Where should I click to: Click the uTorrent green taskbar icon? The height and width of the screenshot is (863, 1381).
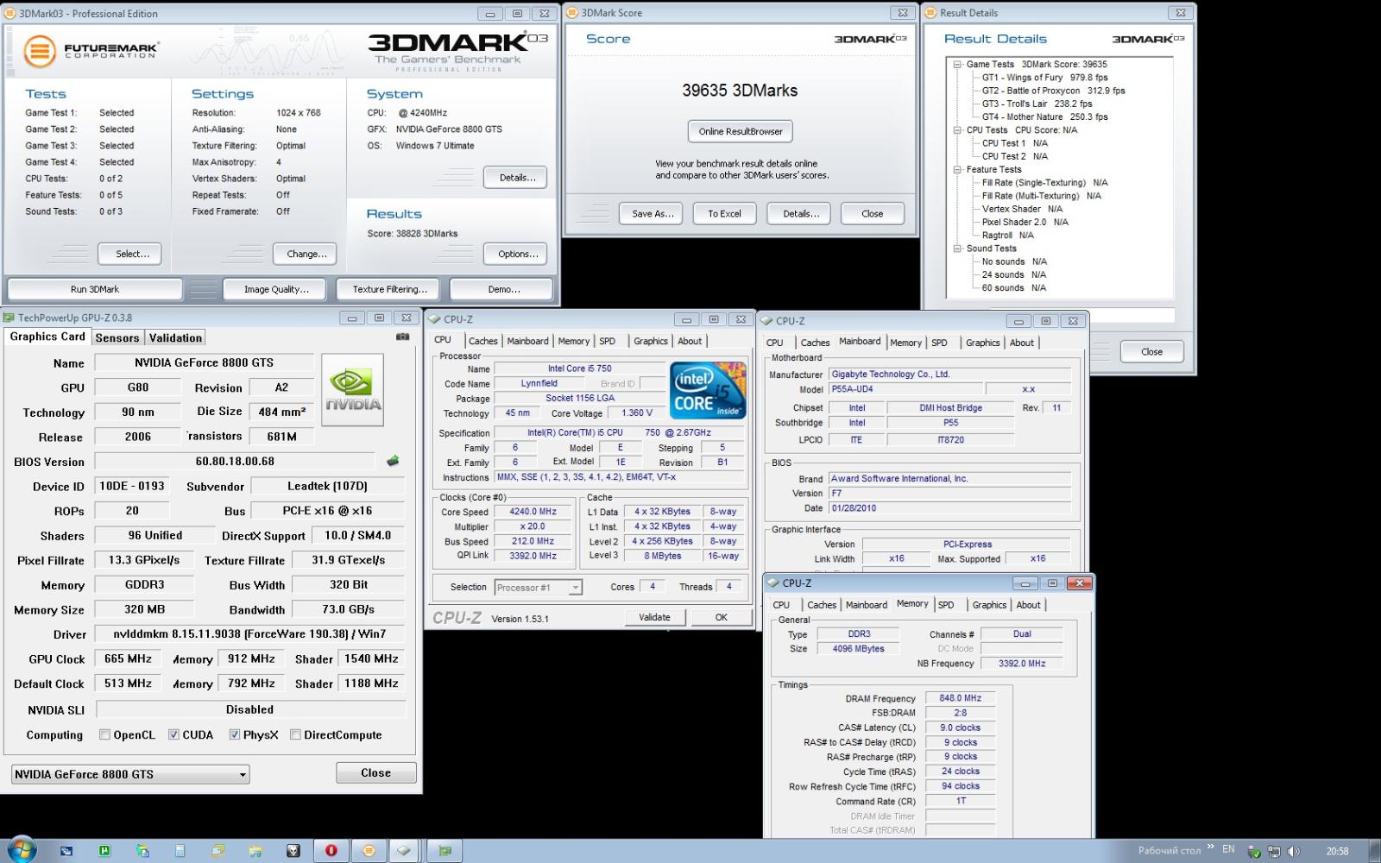(x=104, y=850)
